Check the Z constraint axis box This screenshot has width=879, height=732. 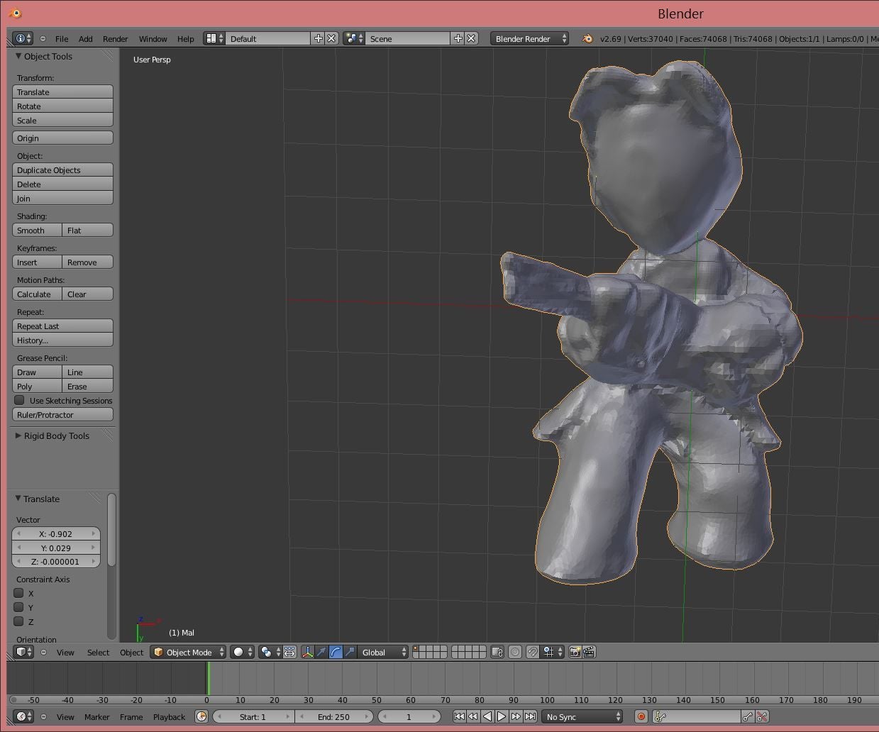(x=19, y=621)
